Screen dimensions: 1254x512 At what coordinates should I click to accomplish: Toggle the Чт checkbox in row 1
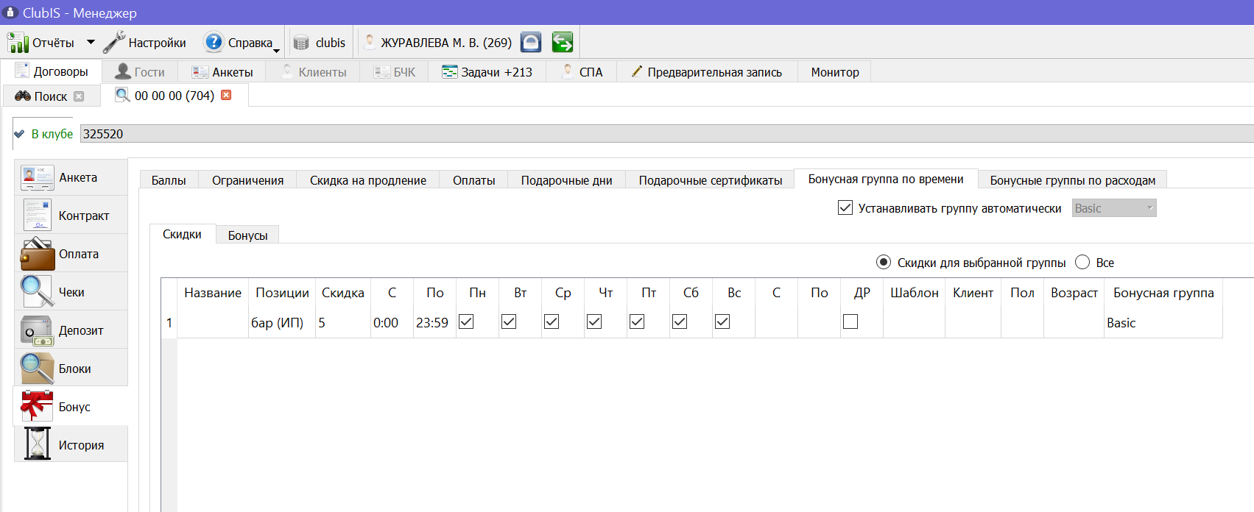(594, 321)
